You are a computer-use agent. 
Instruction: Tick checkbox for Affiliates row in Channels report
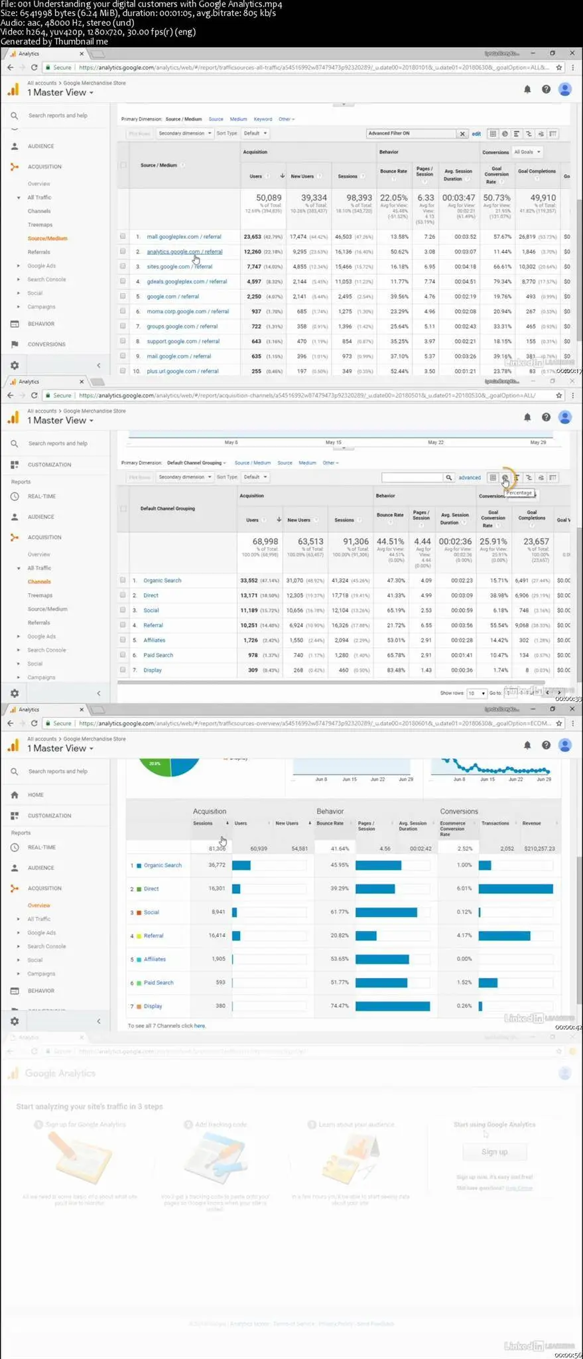point(123,640)
